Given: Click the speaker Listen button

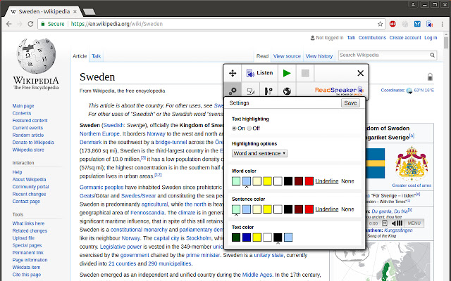Looking at the screenshot, I should (x=259, y=73).
